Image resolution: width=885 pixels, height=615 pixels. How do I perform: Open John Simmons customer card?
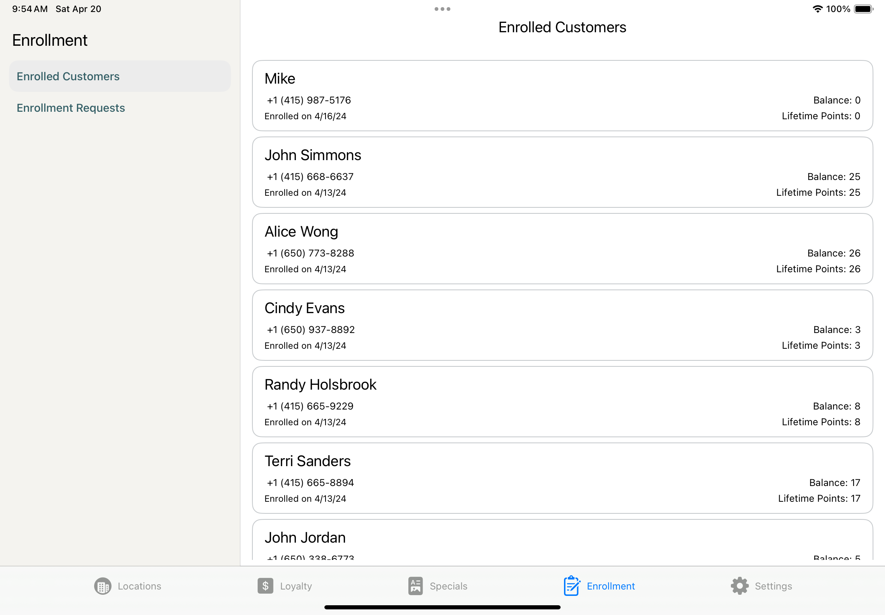tap(562, 172)
